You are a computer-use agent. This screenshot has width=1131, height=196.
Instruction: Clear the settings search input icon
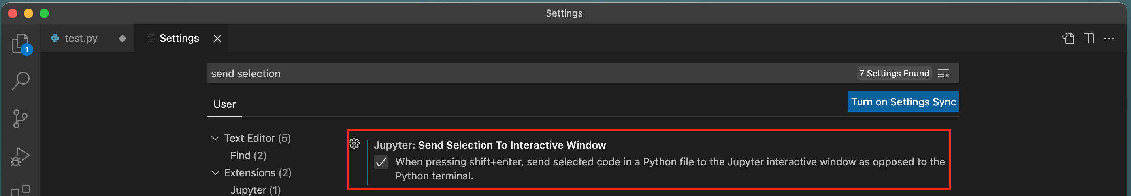tap(944, 74)
